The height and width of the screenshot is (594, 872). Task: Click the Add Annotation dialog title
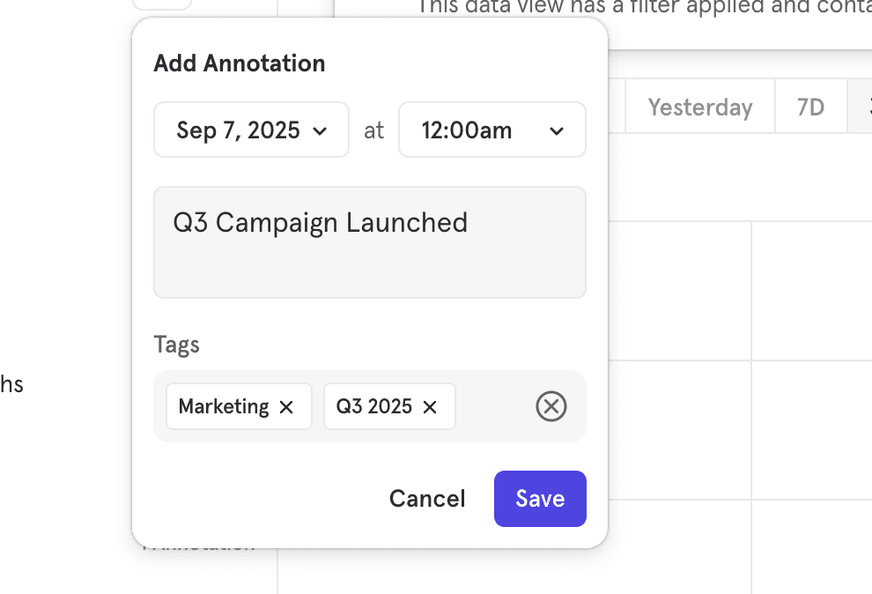pyautogui.click(x=240, y=63)
